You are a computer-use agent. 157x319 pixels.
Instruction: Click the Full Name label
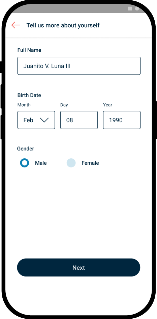29,50
